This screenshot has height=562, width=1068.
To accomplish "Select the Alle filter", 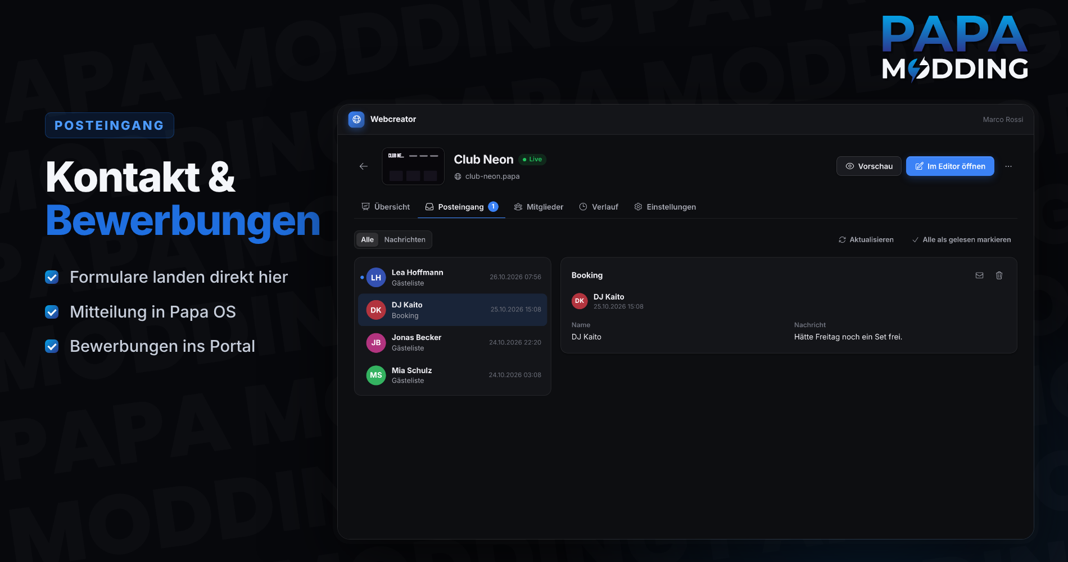I will (367, 239).
